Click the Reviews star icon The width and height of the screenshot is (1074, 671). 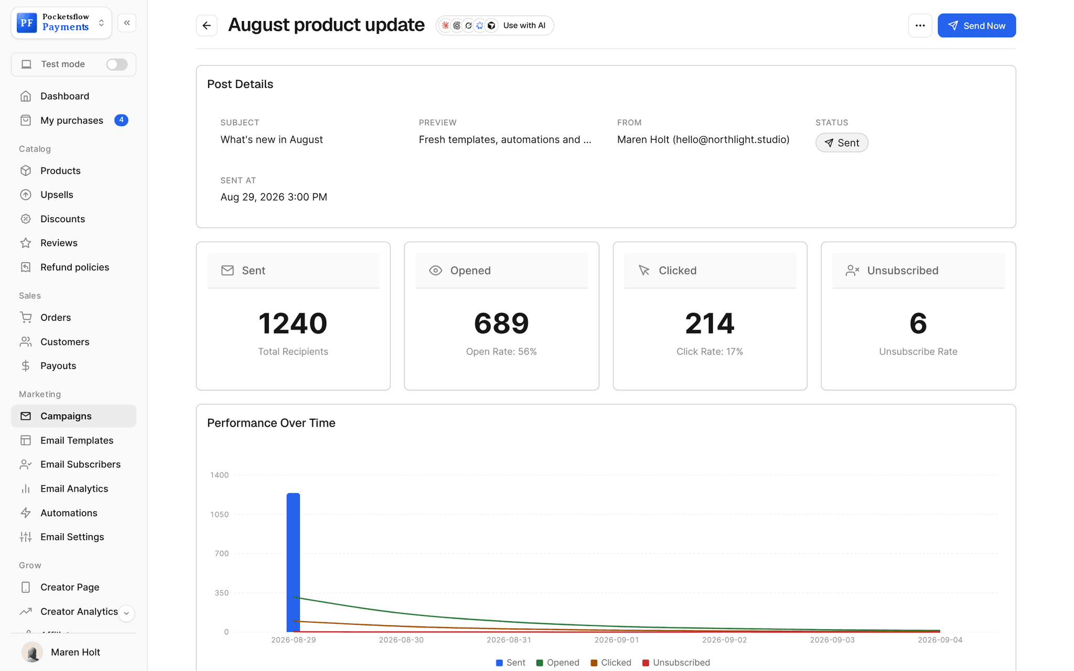click(26, 243)
